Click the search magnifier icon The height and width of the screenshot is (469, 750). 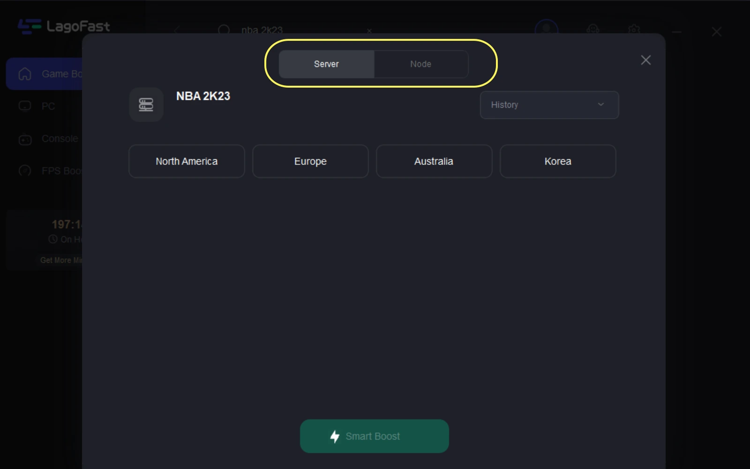[224, 30]
